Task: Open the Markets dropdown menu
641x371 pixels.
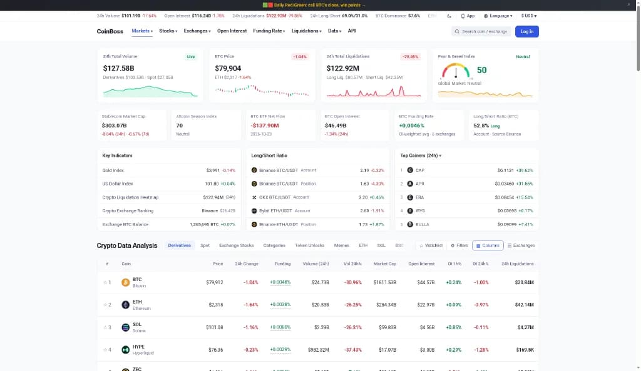Action: pos(142,31)
